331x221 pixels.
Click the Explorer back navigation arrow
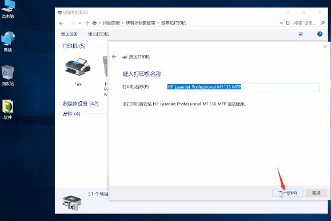[61, 23]
